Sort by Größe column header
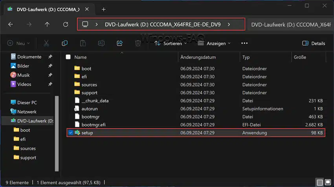The image size is (334, 187). [300, 57]
